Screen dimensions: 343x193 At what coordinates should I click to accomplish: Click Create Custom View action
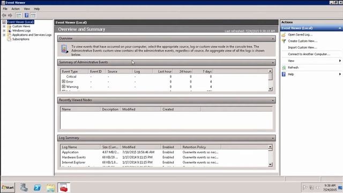pos(302,41)
